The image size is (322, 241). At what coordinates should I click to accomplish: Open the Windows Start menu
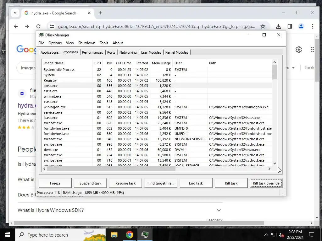tap(8, 235)
